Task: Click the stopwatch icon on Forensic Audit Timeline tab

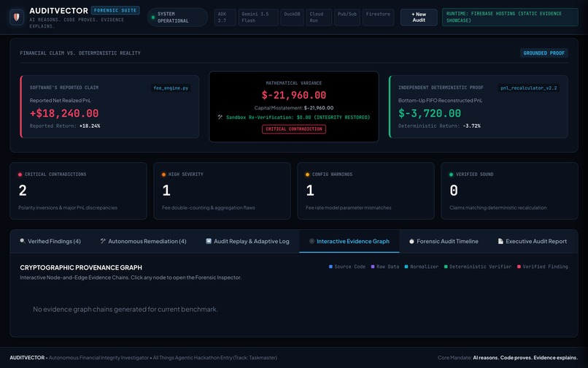Action: pos(411,241)
